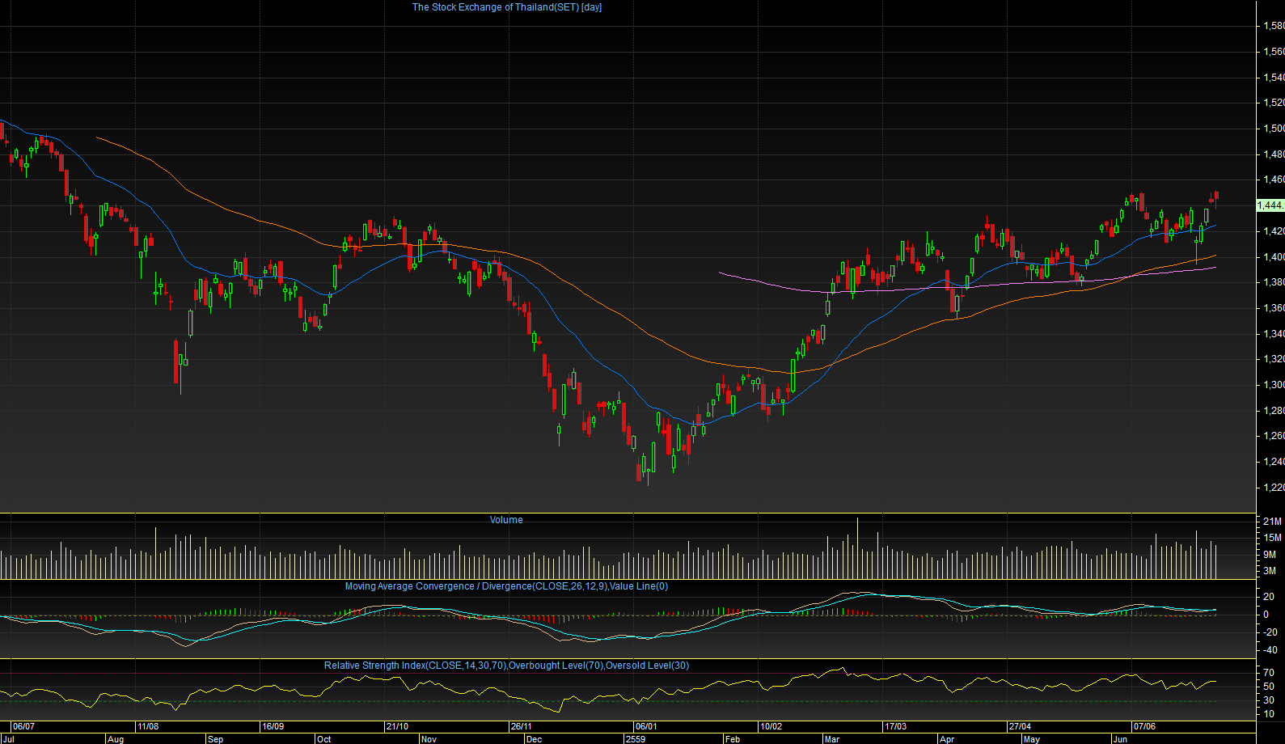
Task: Click the 10 RSI axis label
Action: tap(1269, 714)
